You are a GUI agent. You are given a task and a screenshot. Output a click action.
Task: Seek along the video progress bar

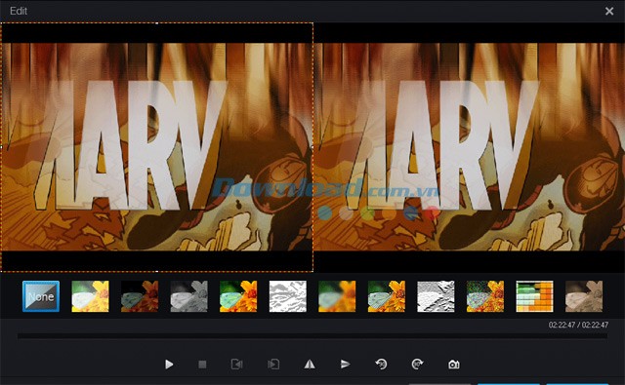coord(312,336)
